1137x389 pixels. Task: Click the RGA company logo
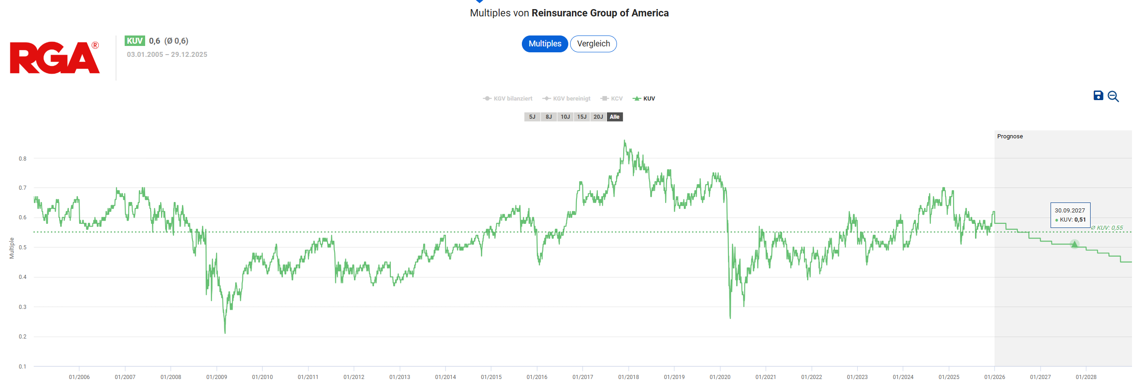(55, 58)
